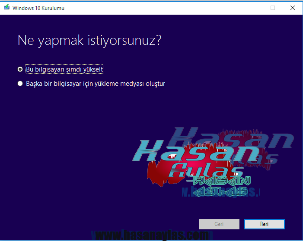Click the Geri button
This screenshot has width=303, height=241.
219,224
